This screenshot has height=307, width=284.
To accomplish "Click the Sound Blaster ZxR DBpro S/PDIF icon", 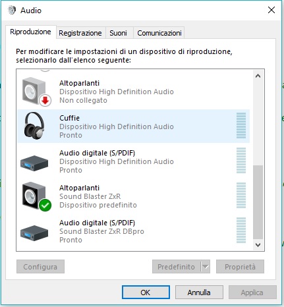I will (x=34, y=233).
